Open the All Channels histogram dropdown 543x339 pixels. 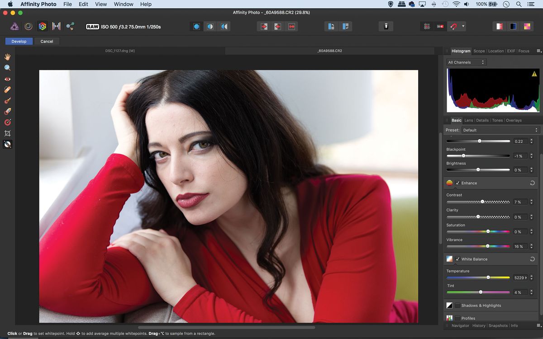pos(466,62)
